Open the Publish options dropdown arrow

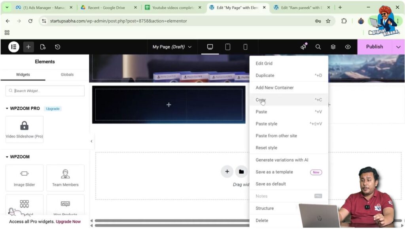click(398, 47)
